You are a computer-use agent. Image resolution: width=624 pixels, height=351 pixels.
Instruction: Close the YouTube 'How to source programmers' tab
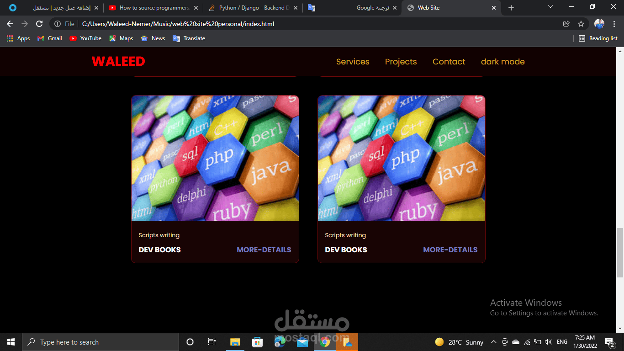(x=196, y=8)
